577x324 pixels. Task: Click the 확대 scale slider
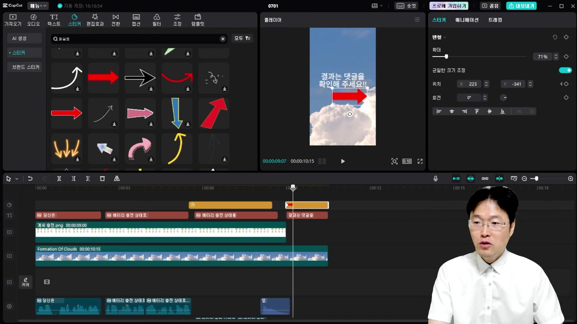tap(479, 57)
